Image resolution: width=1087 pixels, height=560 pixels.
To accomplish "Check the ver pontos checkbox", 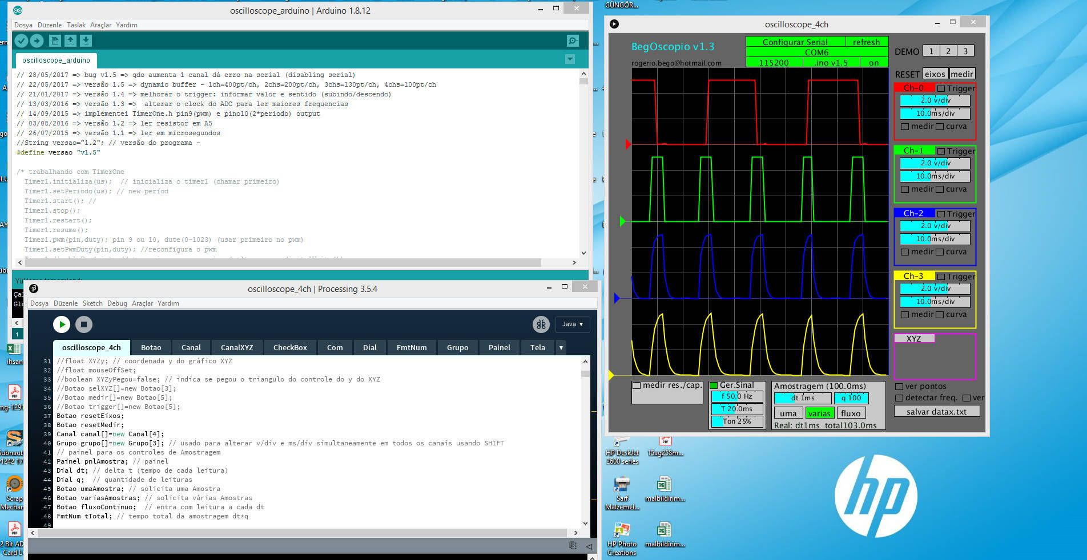I will pos(900,386).
